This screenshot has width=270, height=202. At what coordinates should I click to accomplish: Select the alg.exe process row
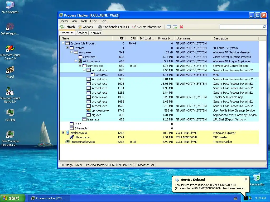[x=159, y=115]
